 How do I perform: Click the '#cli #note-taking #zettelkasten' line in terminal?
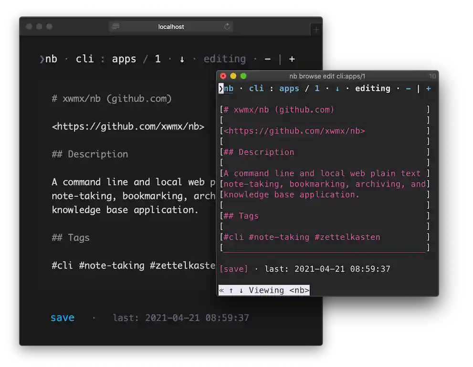[x=302, y=237]
